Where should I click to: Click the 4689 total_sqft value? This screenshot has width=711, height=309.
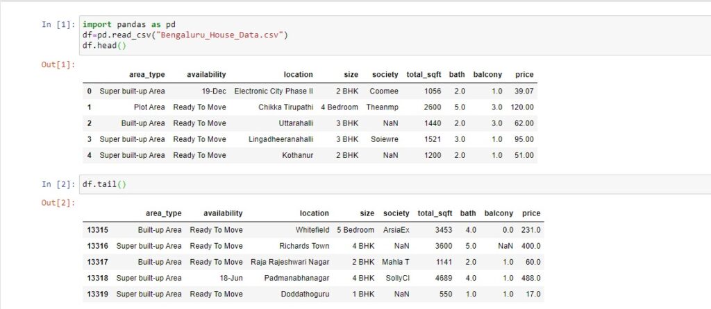tap(444, 278)
